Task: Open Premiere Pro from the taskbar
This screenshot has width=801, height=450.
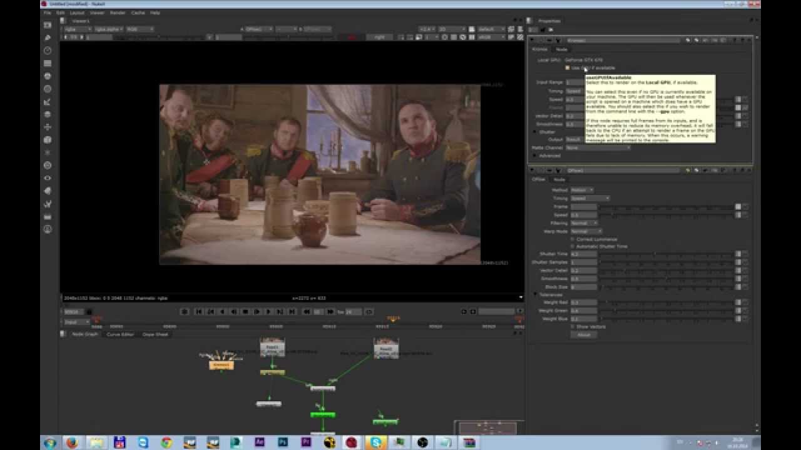Action: tap(306, 442)
